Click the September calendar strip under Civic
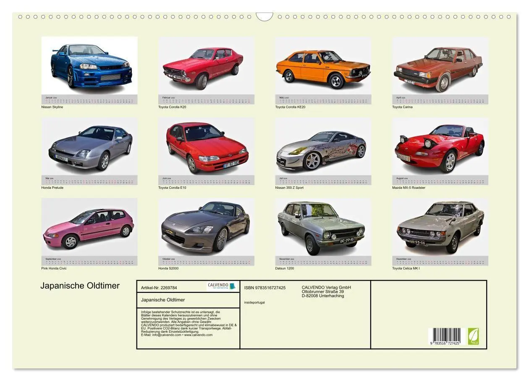Viewport: 529px width, 381px height. point(89,261)
